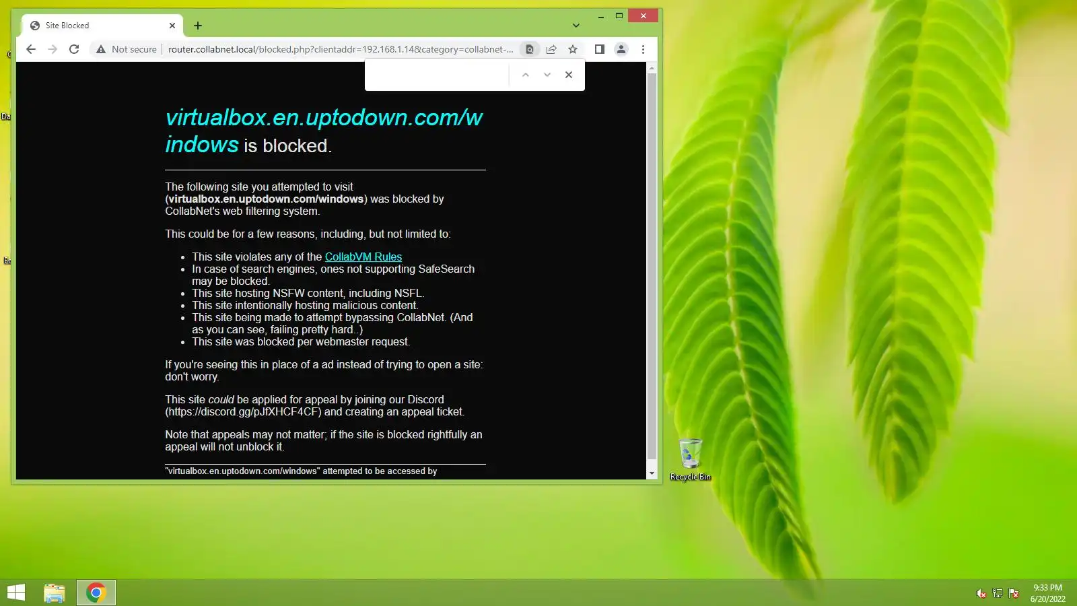
Task: Reload the blocked page
Action: click(74, 49)
